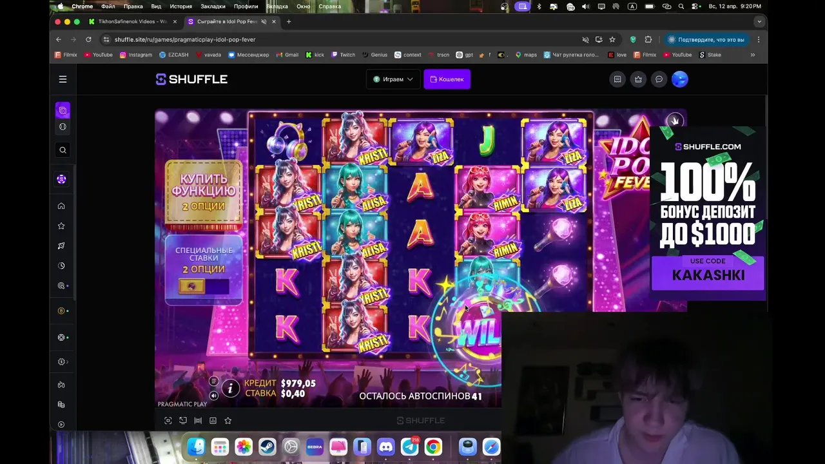Open Chrome extensions puzzle icon
The image size is (825, 464).
click(648, 39)
